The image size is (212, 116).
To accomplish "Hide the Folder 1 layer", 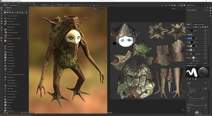I will pyautogui.click(x=187, y=50).
